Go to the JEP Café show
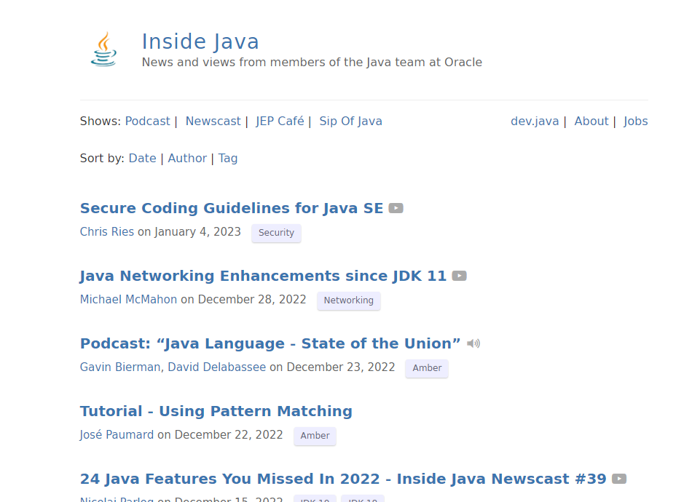The image size is (692, 502). click(280, 121)
